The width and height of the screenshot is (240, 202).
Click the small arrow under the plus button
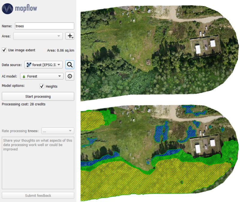72,38
